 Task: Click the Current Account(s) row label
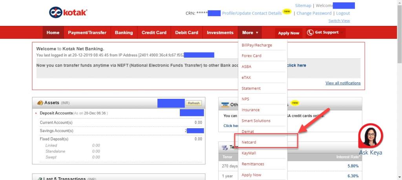click(56, 123)
